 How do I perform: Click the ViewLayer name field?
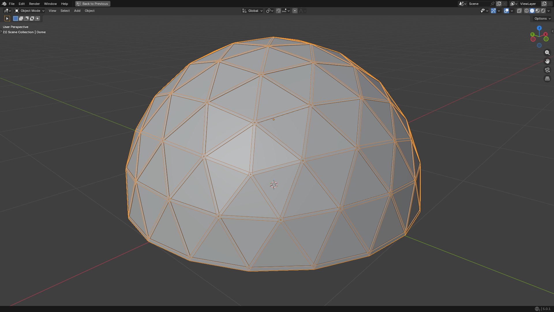pyautogui.click(x=530, y=4)
